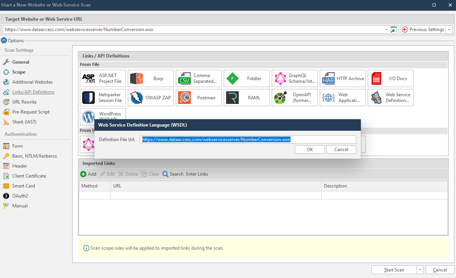This screenshot has height=278, width=456.
Task: Open the target URL history dropdown
Action: pos(387,30)
